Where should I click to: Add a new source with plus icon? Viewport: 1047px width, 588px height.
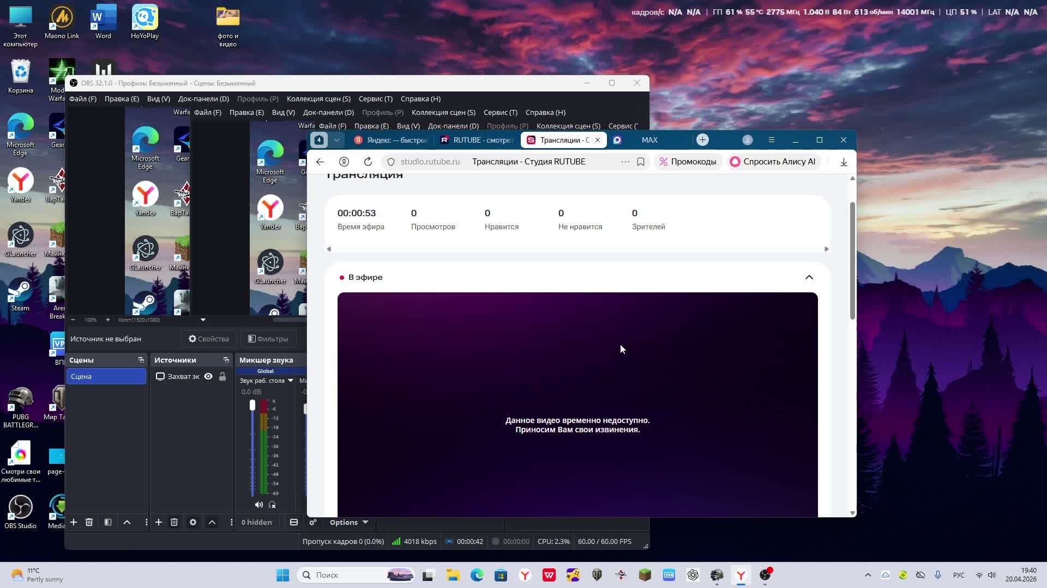point(159,522)
